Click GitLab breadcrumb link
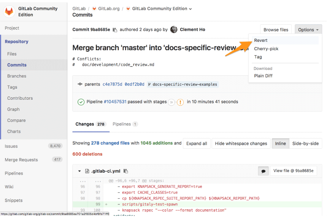Viewport: 327px width, 218px height. tap(79, 8)
